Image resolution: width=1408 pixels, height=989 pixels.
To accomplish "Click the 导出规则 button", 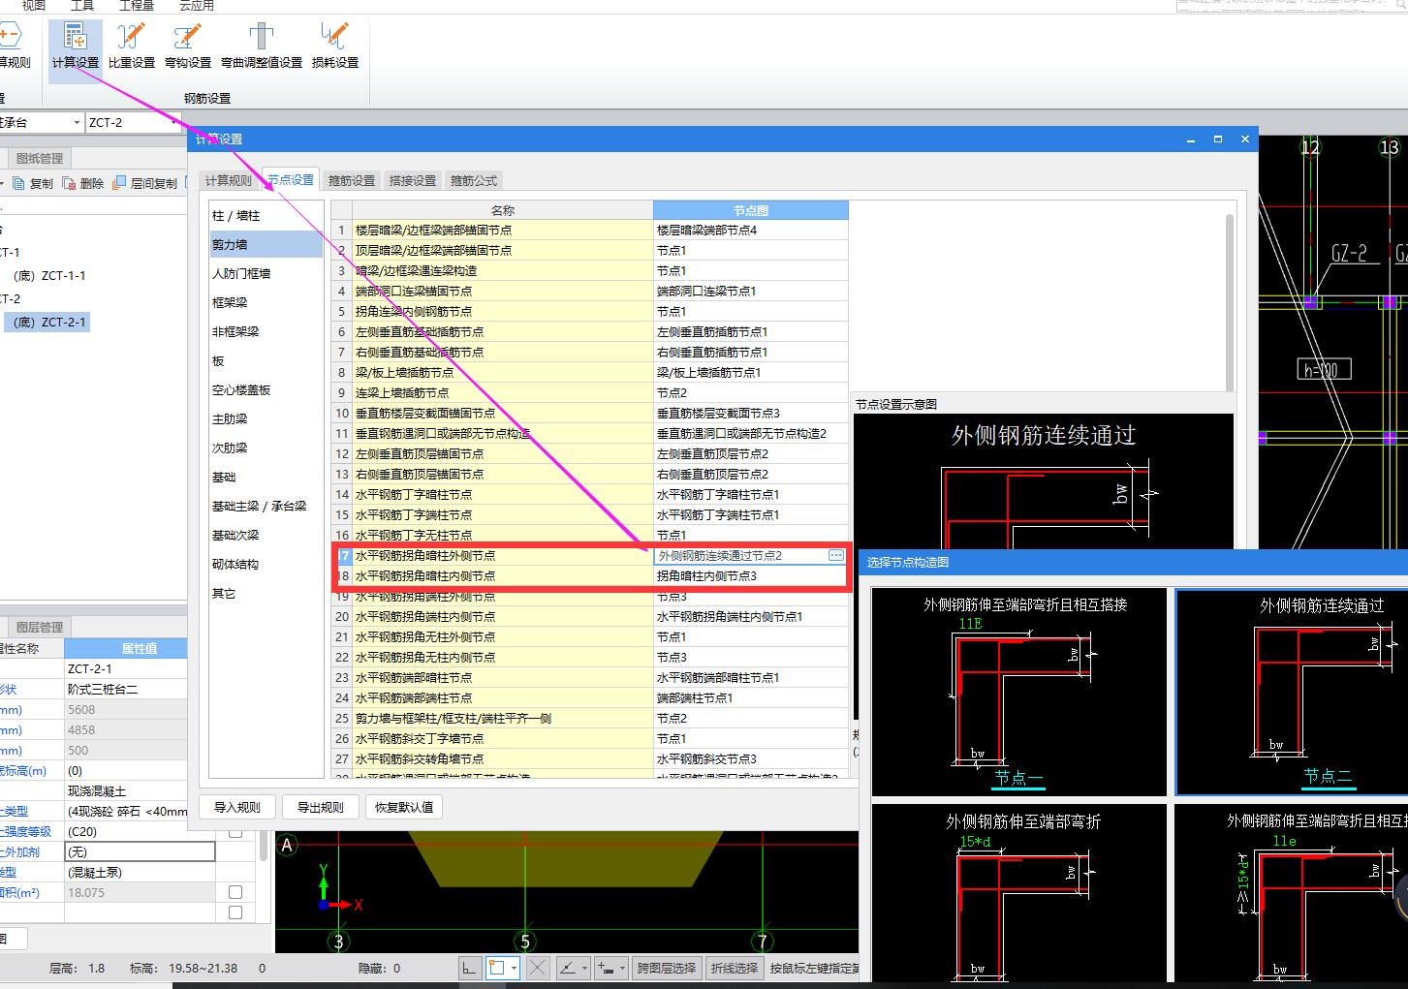I will (321, 807).
